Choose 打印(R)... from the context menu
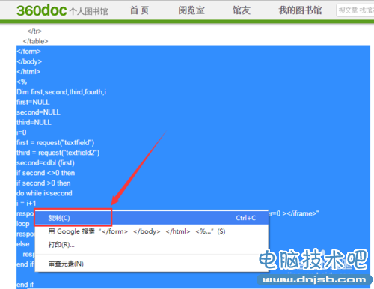The image size is (374, 289). coord(152,245)
